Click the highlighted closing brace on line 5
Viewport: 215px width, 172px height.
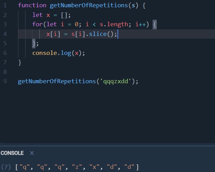point(34,44)
